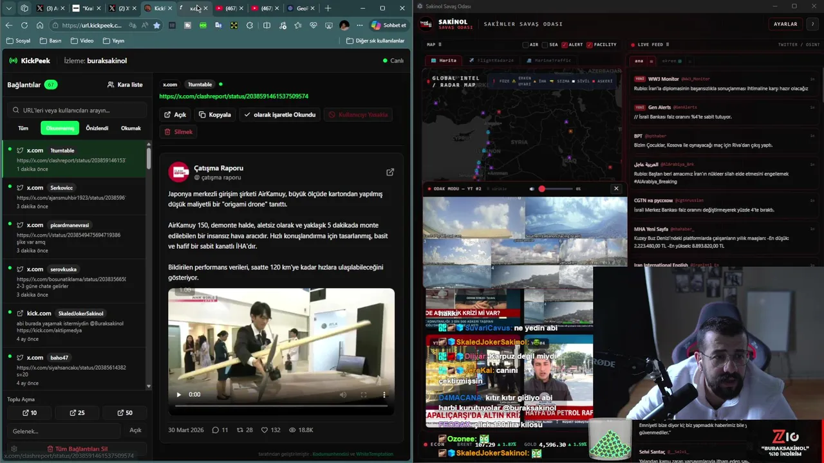This screenshot has height=463, width=824.
Task: Open the browser extensions puzzle icon
Action: (250, 25)
